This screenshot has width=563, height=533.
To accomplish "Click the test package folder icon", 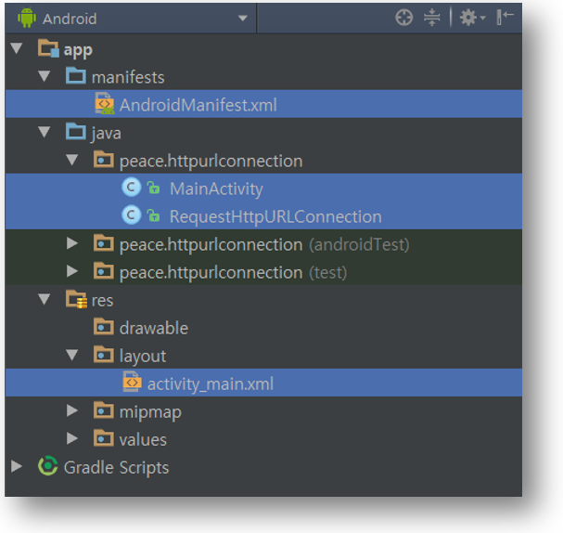I will [104, 271].
